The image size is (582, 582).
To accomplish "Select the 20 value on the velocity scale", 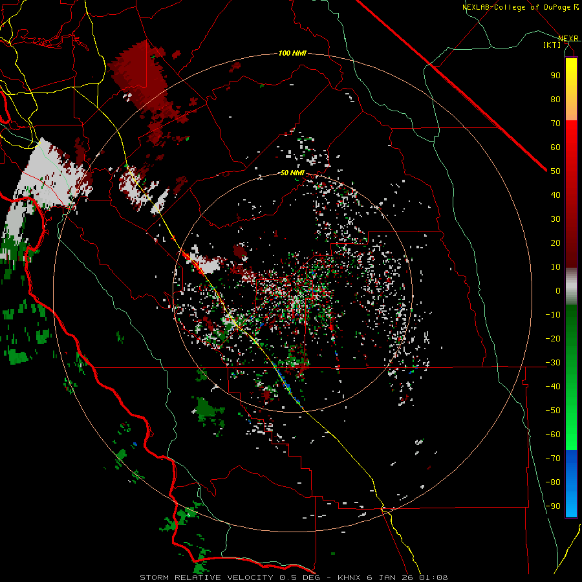I will 555,242.
